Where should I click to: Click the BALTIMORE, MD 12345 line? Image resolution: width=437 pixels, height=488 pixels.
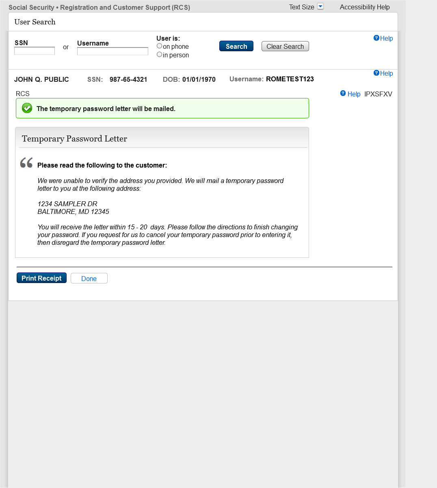(x=74, y=211)
